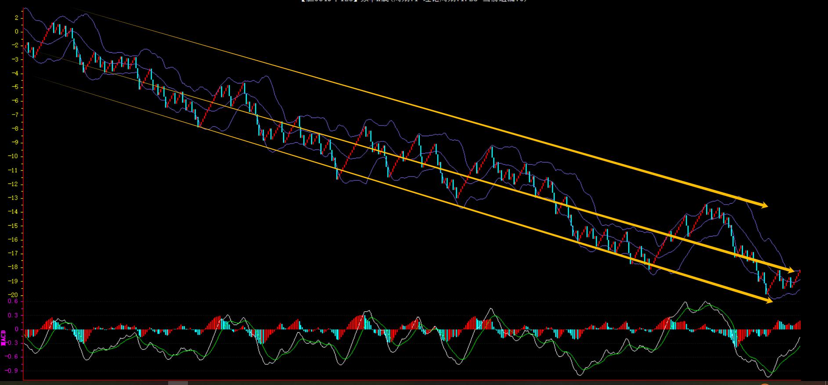Image resolution: width=828 pixels, height=385 pixels.
Task: Click the 0.6 label on MACD axis
Action: [14, 301]
